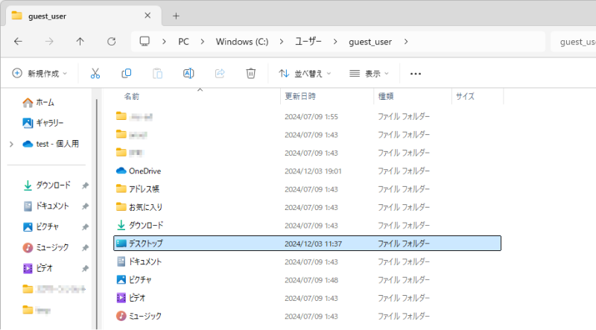
Task: Open the 表示 view dropdown
Action: click(369, 74)
